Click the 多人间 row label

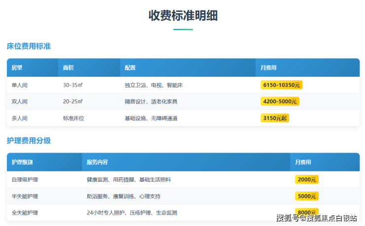point(20,118)
